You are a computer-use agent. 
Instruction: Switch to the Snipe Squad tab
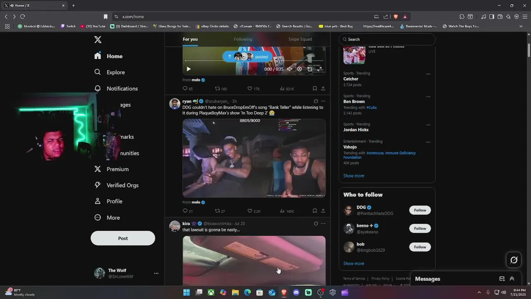click(300, 39)
